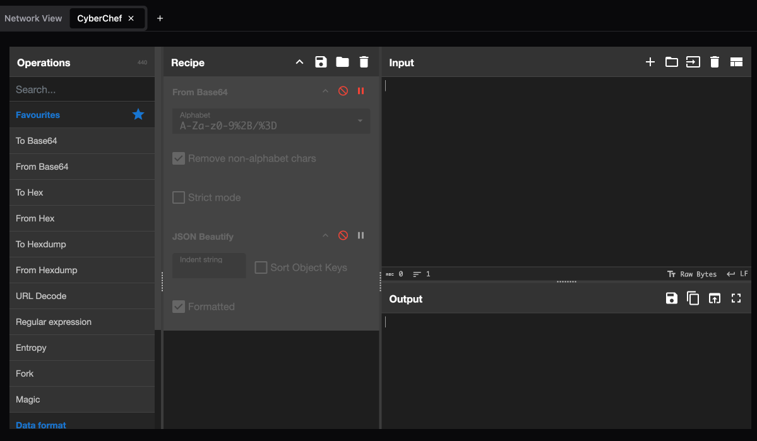Image resolution: width=757 pixels, height=441 pixels.
Task: Change input encoding Raw Bytes
Action: click(x=693, y=274)
